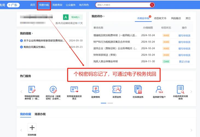Click the 税费缴纳 icon

(x=95, y=90)
